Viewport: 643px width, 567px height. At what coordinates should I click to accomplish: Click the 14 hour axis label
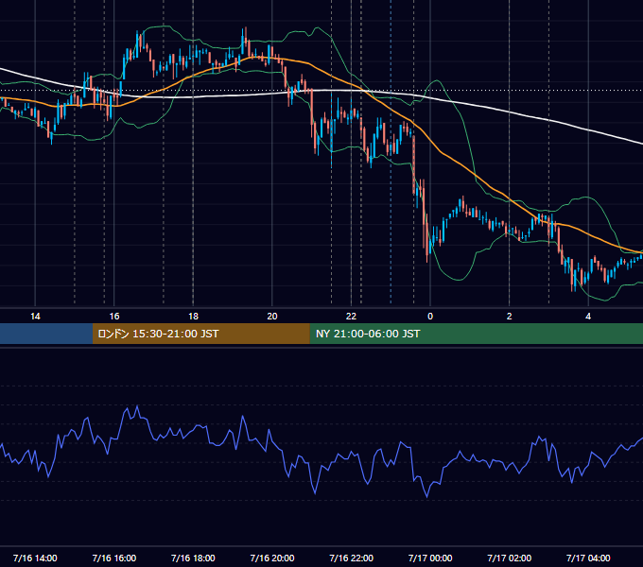point(35,317)
